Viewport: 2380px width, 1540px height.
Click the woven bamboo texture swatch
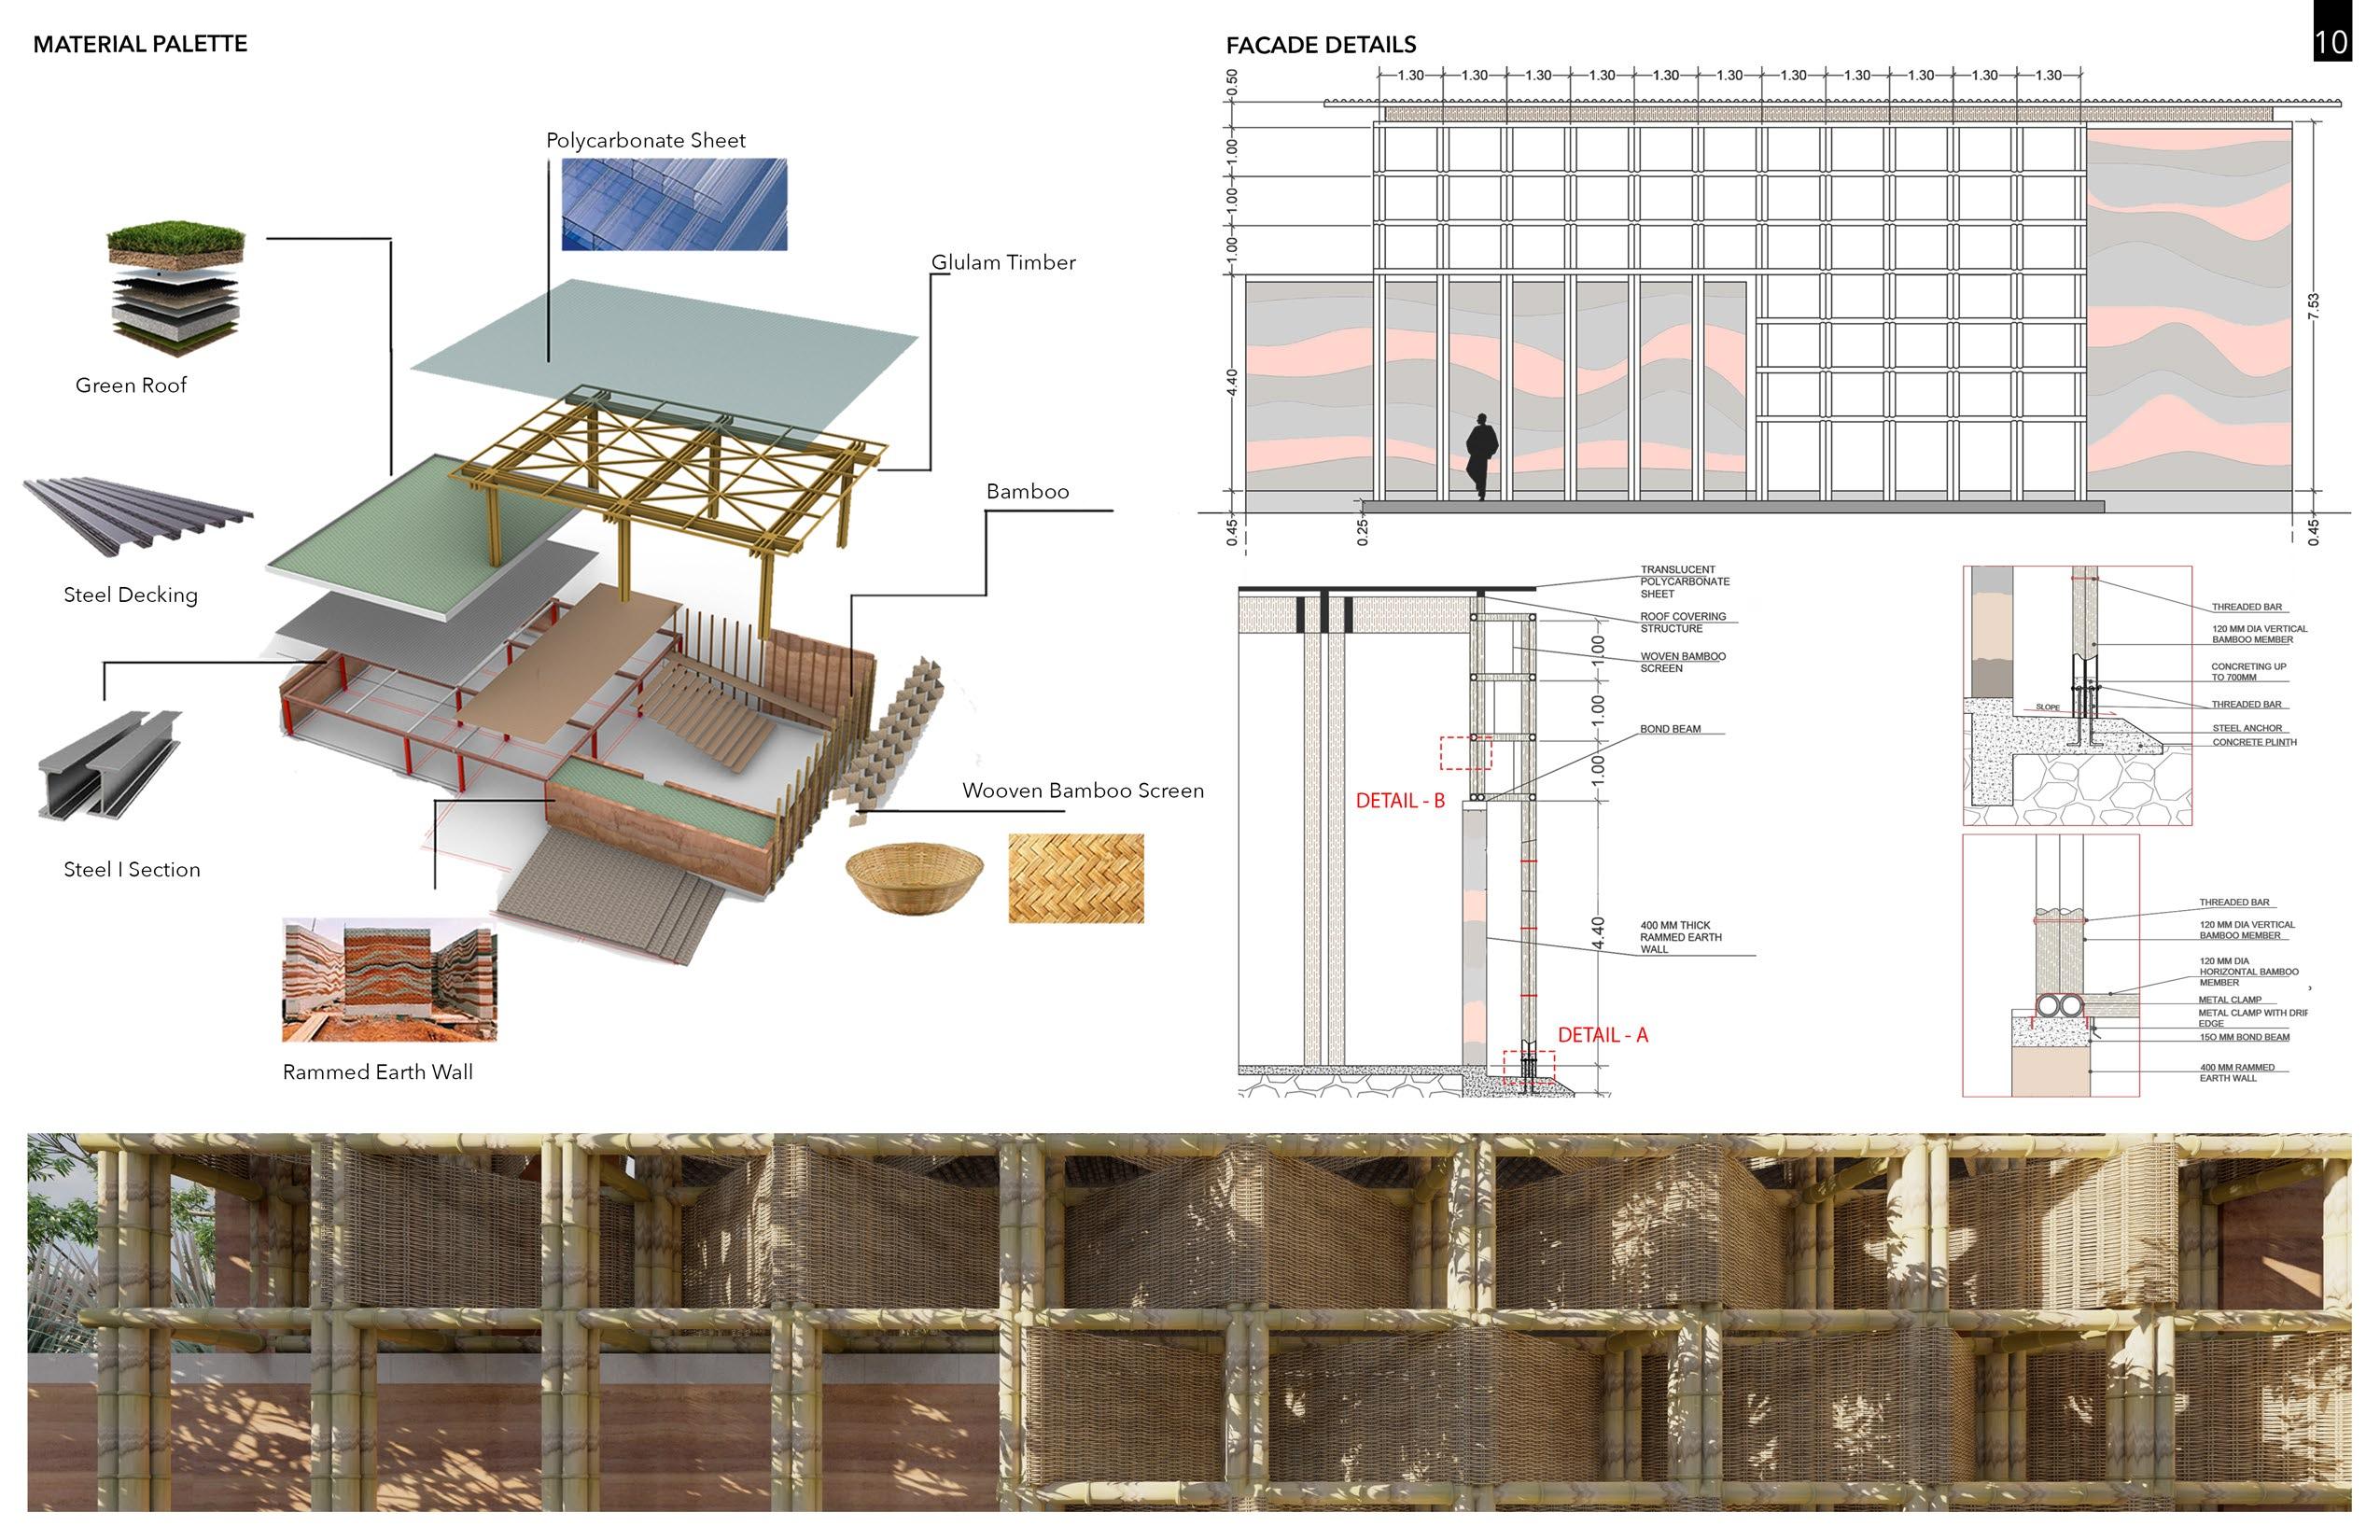(x=1075, y=878)
